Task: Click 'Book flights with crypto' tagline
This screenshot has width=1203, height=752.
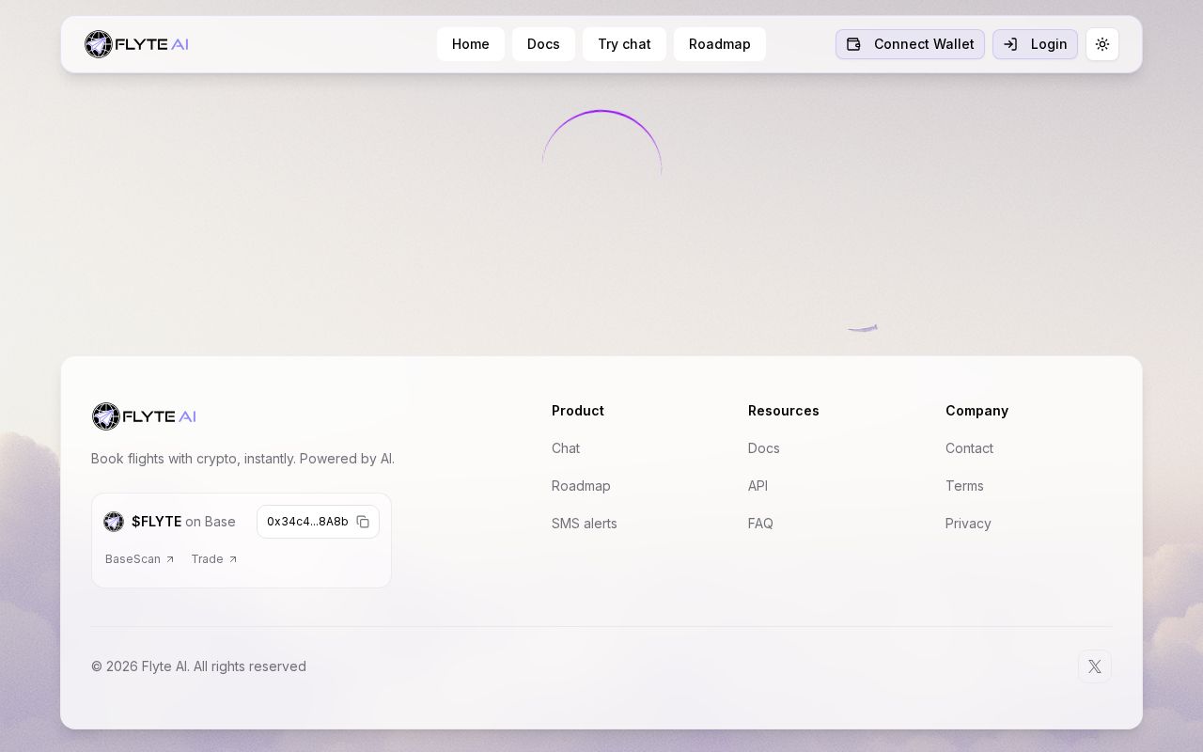Action: coord(242,459)
